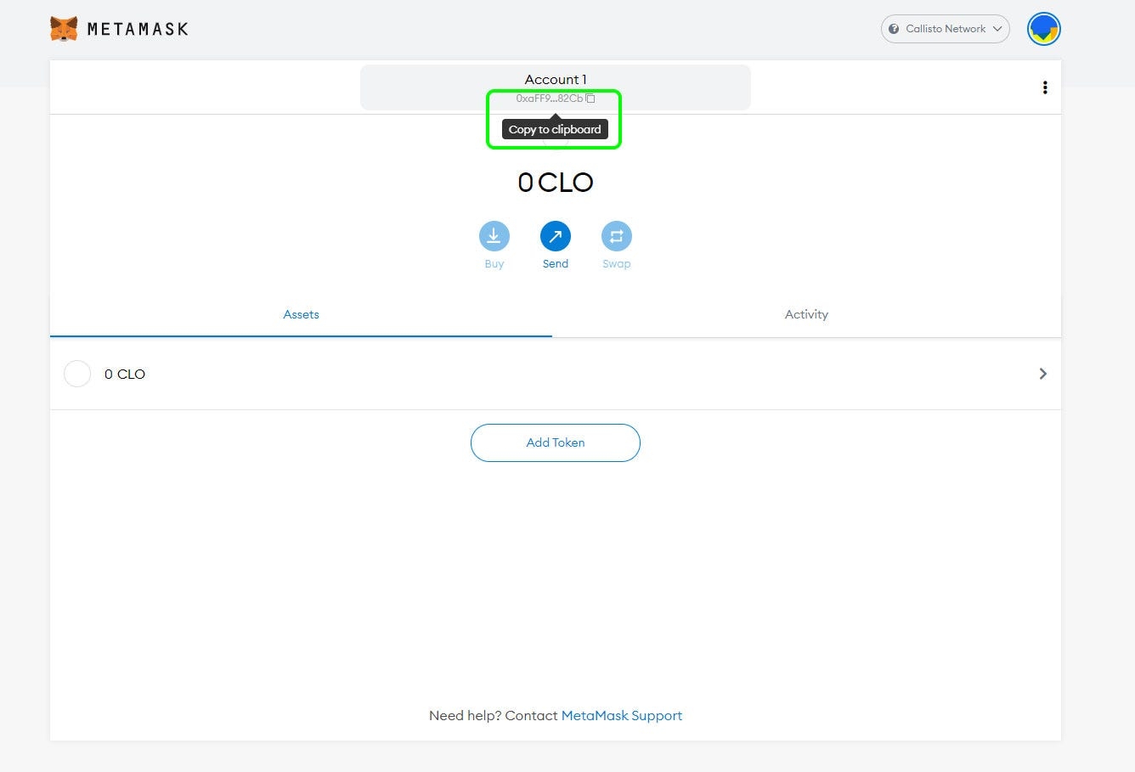Click the CLO token circle icon

(77, 374)
